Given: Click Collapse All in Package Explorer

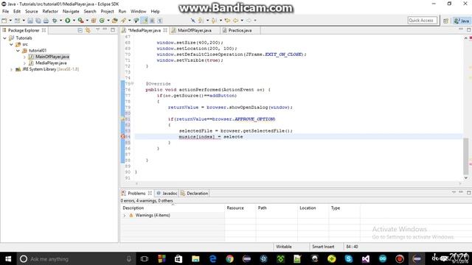Looking at the screenshot, I should pyautogui.click(x=80, y=30).
